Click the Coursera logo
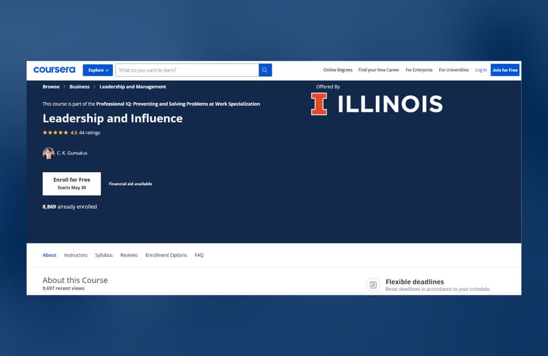The width and height of the screenshot is (548, 356). click(x=54, y=70)
